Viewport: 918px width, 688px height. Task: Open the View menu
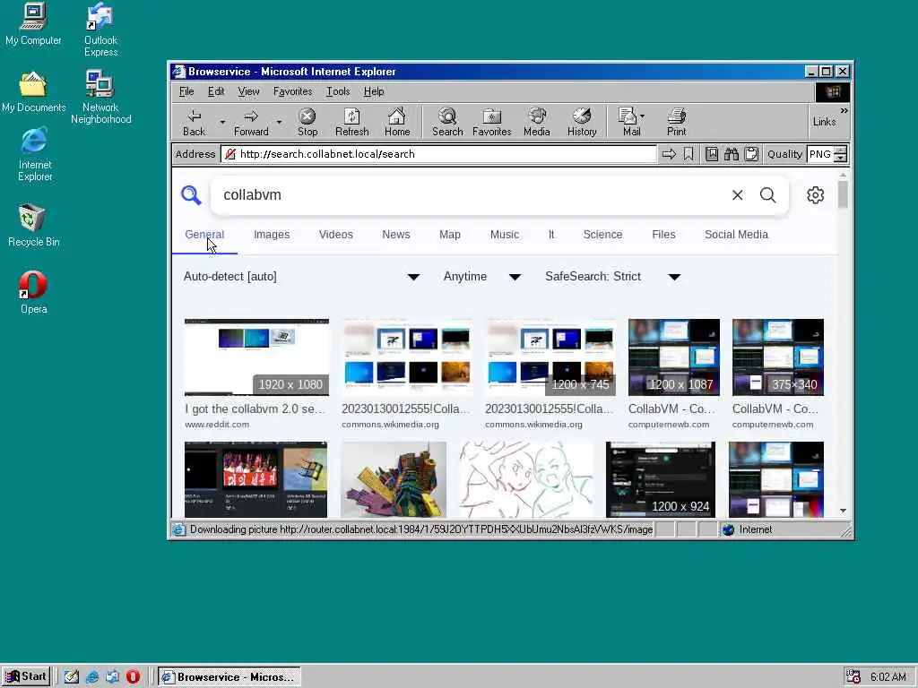click(x=248, y=91)
